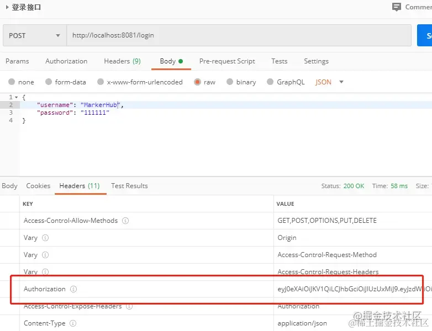This screenshot has height=331, width=432.
Task: Select the response Headers (11) tab
Action: click(80, 186)
